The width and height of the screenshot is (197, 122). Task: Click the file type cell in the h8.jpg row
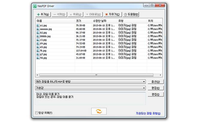coord(128,58)
